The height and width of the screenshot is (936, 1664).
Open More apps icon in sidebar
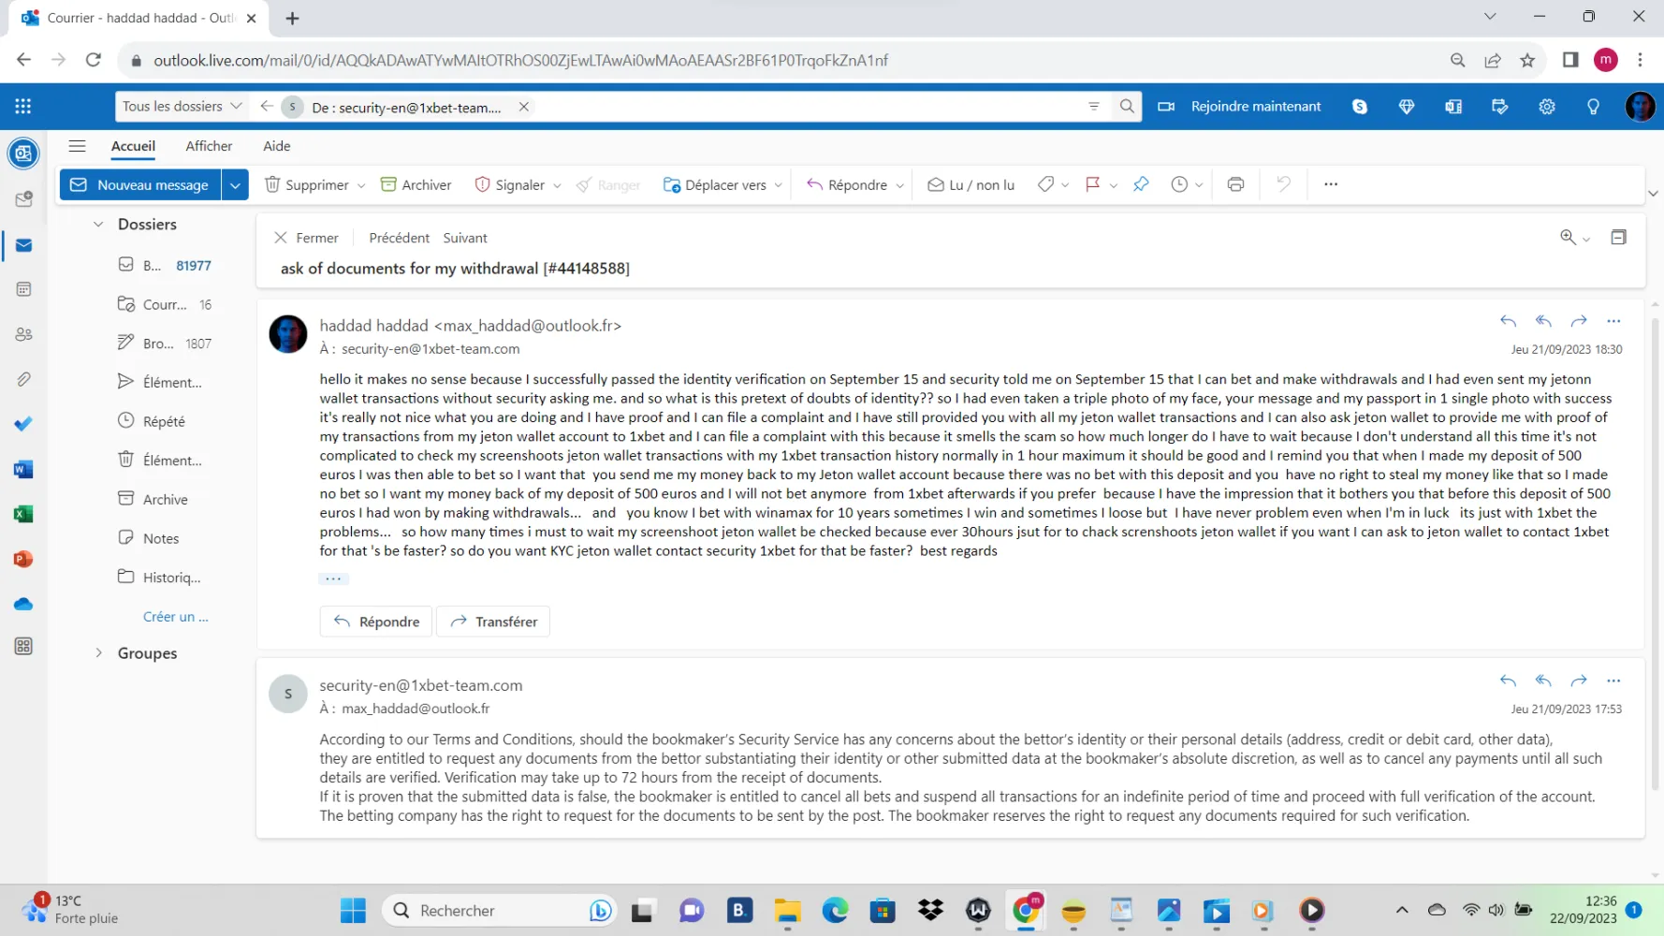24,647
